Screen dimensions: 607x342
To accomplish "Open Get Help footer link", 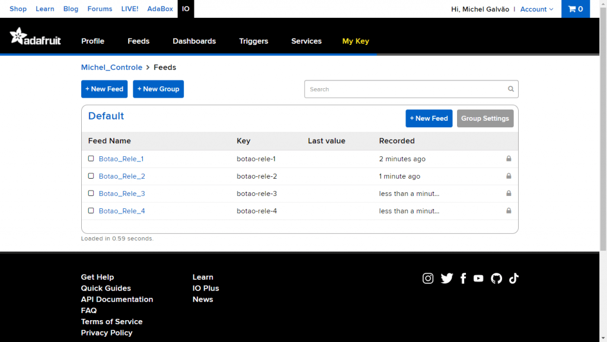I will click(x=97, y=277).
